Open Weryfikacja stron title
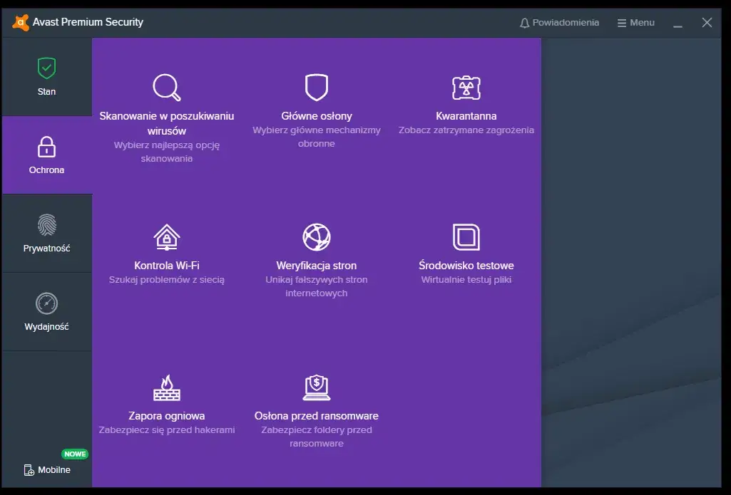The height and width of the screenshot is (495, 731). 317,266
